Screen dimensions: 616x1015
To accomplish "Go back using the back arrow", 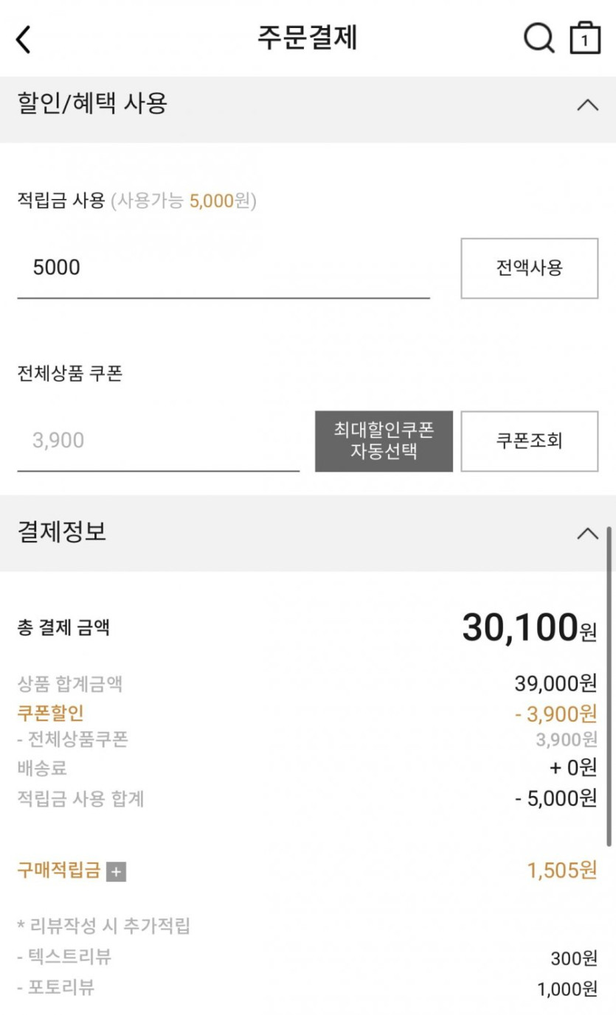I will pyautogui.click(x=24, y=39).
